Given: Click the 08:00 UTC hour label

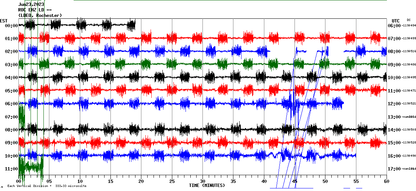Looking at the screenshot, I should (394, 52).
